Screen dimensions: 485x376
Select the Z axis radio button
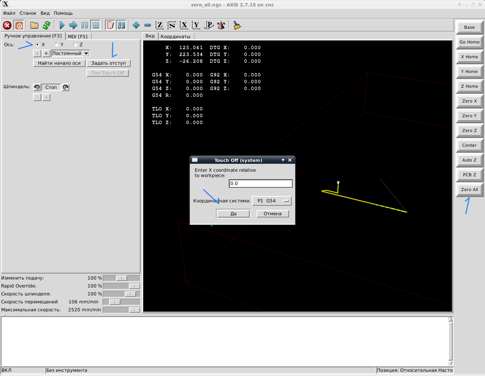tap(75, 45)
